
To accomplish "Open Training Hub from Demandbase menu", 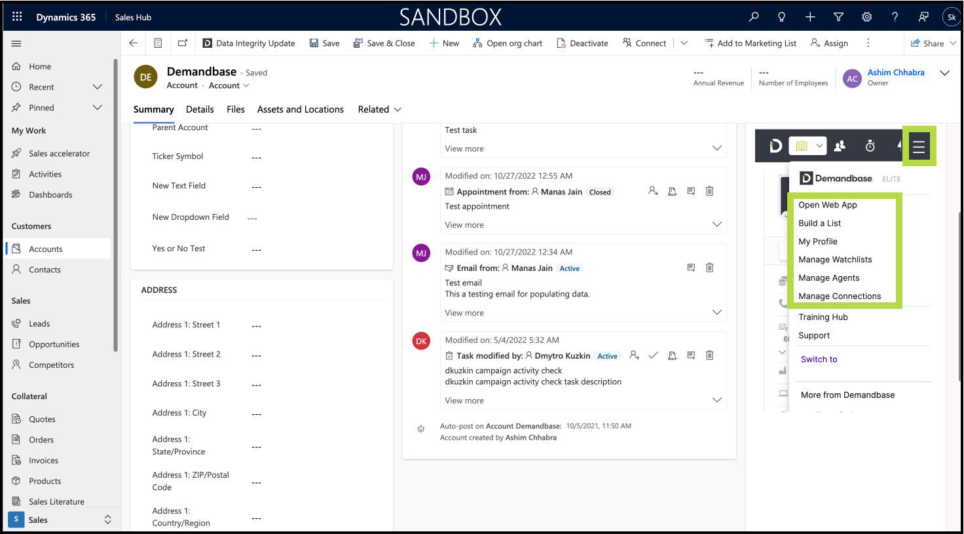I will tap(823, 317).
